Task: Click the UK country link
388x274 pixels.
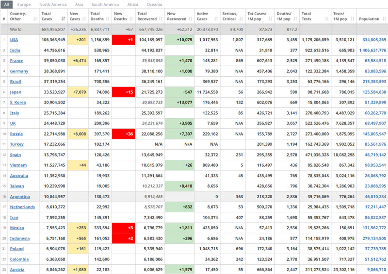Action: 13,123
